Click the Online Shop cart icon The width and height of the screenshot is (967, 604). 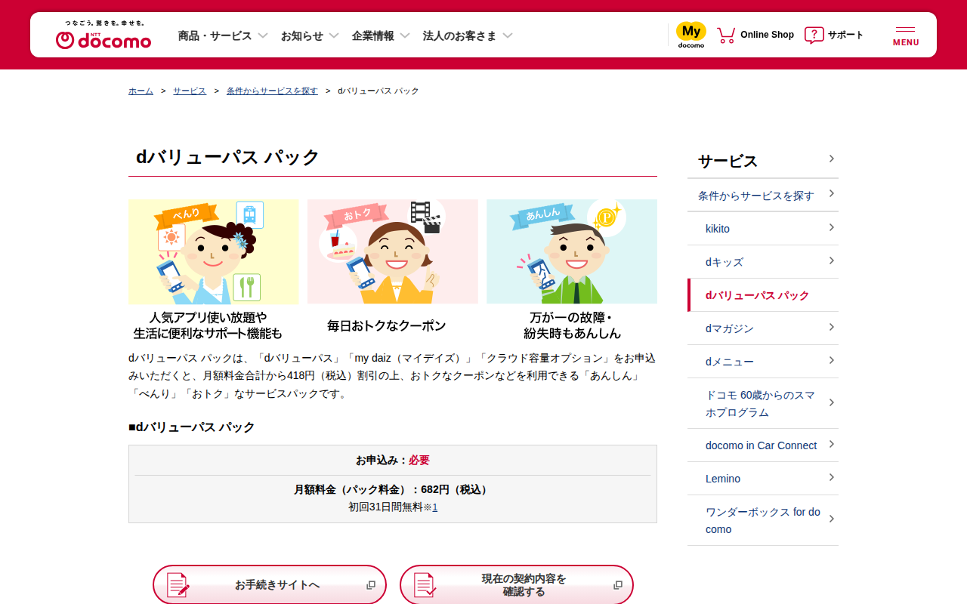coord(726,35)
